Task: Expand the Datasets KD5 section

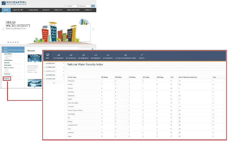Action: [x=63, y=79]
